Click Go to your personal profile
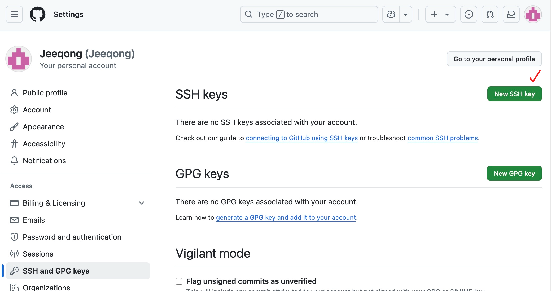This screenshot has width=551, height=291. coord(494,59)
